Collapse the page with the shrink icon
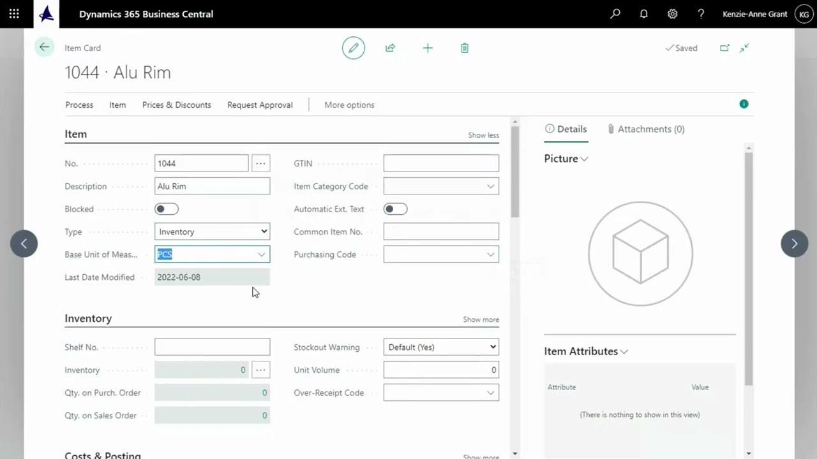This screenshot has width=817, height=459. pos(744,48)
